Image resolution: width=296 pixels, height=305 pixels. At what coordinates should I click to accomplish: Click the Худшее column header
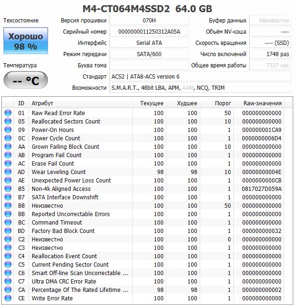183,103
